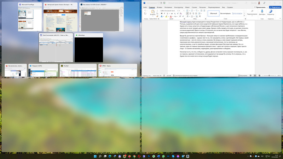
Task: Open taskbar Search magnifier icon
Action: tap(100, 156)
